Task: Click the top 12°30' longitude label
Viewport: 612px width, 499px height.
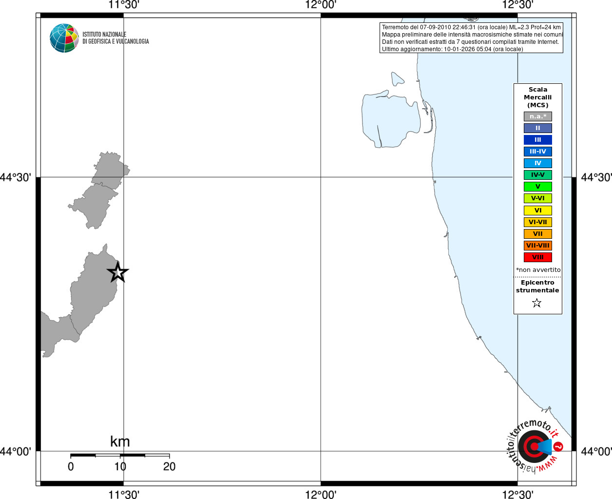Action: pyautogui.click(x=517, y=5)
